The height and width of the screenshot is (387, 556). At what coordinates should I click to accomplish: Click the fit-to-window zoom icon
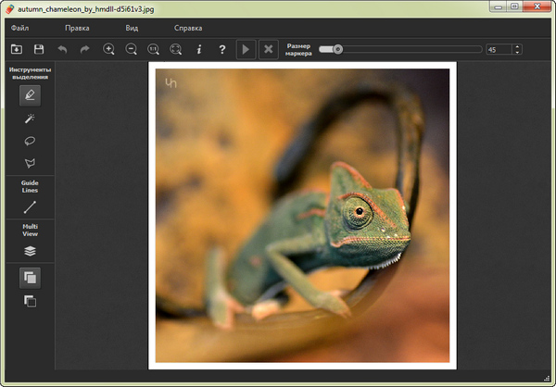[176, 49]
